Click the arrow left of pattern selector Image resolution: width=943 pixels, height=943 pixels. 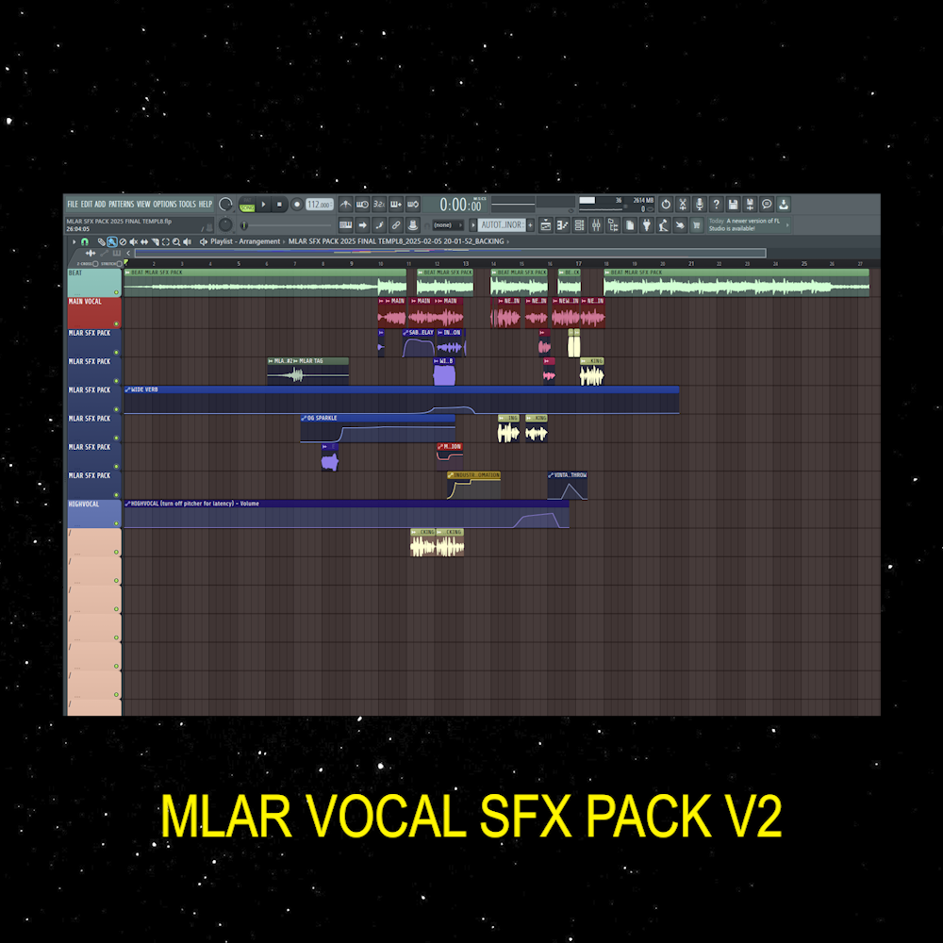(472, 225)
